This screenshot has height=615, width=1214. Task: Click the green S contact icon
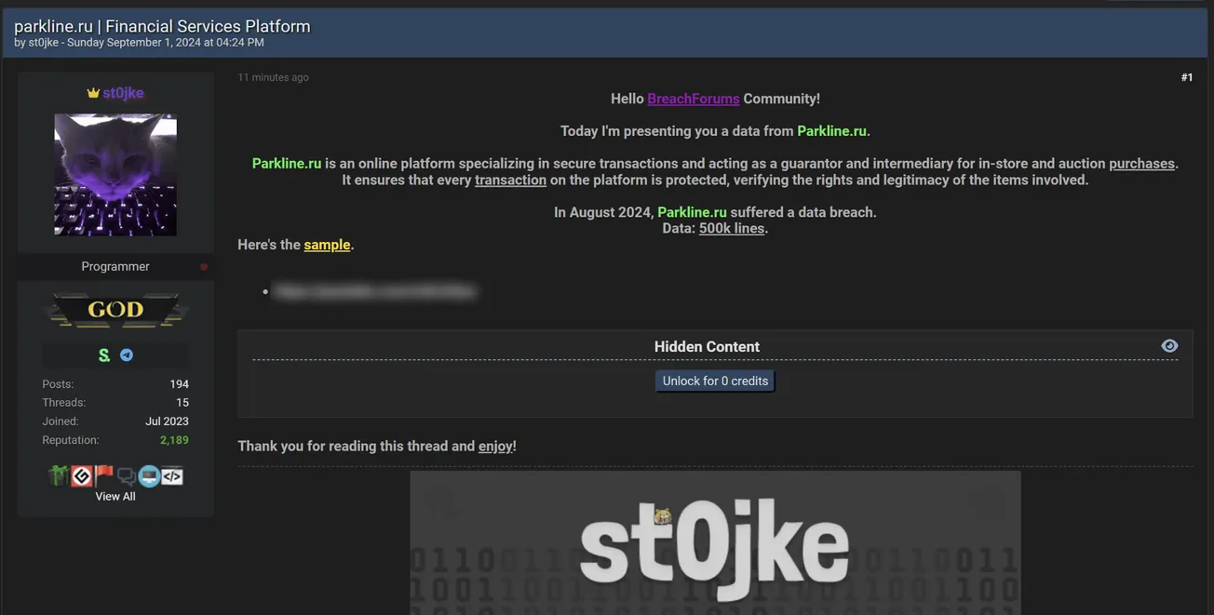(x=104, y=355)
